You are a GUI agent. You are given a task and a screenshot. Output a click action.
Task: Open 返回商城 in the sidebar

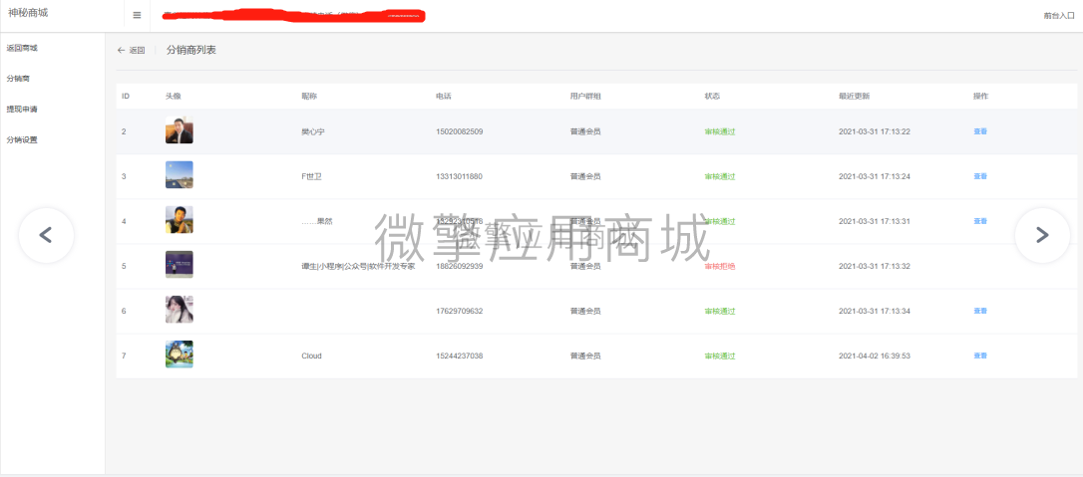coord(21,48)
